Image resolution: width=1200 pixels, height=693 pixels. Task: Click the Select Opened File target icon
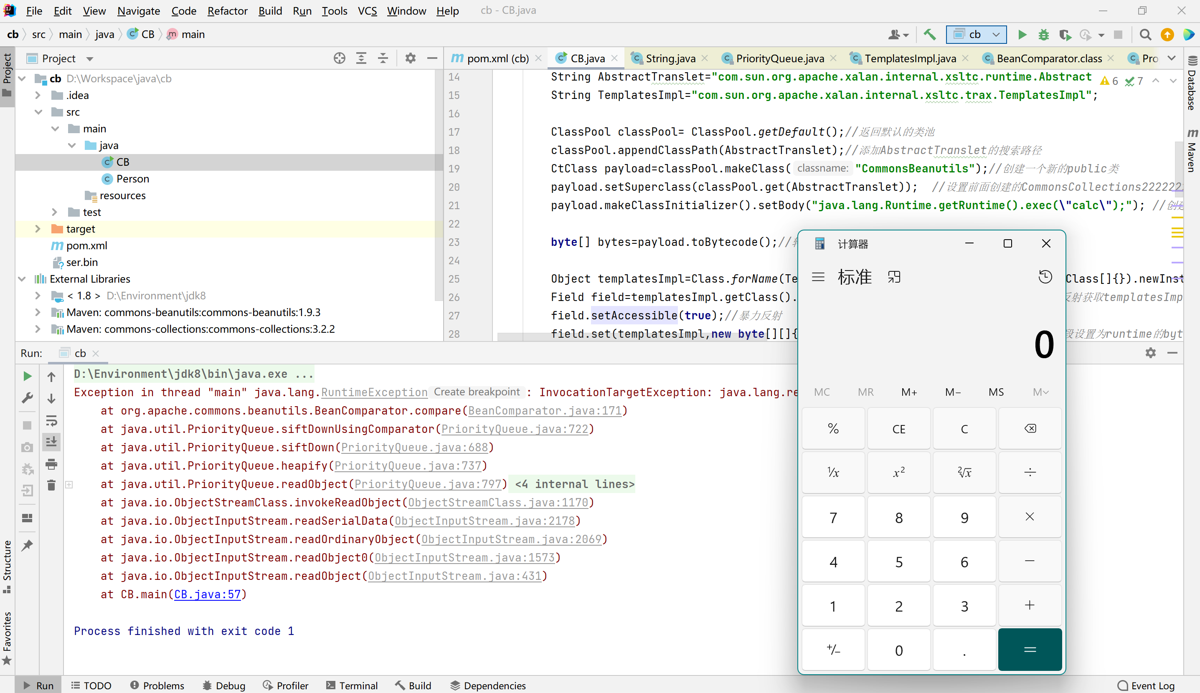tap(339, 58)
